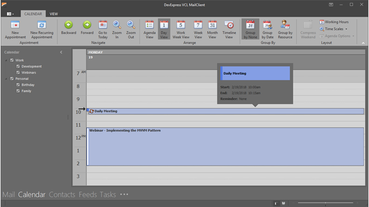Go Backward in the calendar

[x=69, y=28]
